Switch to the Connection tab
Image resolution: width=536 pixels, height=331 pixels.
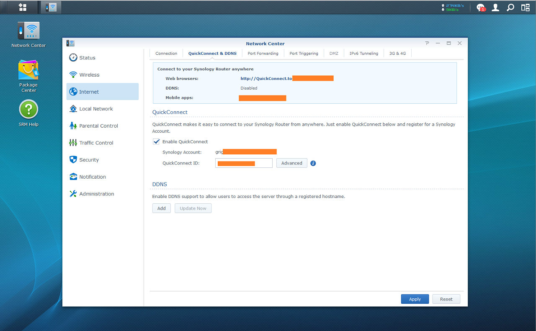click(166, 54)
